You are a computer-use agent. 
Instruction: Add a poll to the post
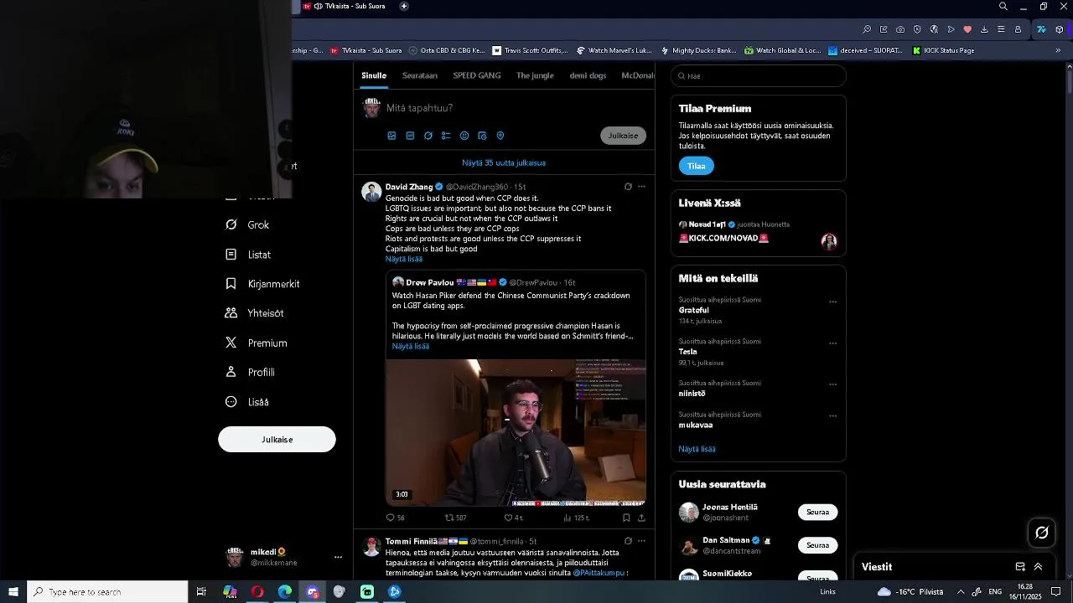[446, 136]
